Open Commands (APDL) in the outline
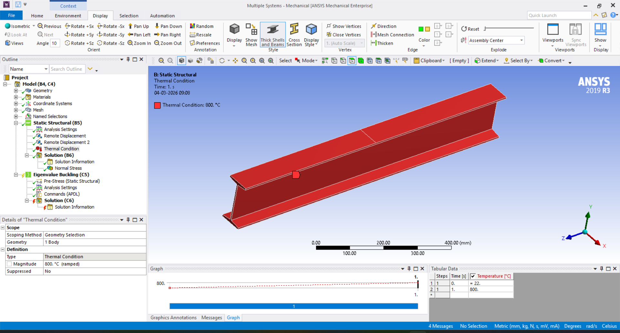620x333 pixels. pyautogui.click(x=62, y=194)
